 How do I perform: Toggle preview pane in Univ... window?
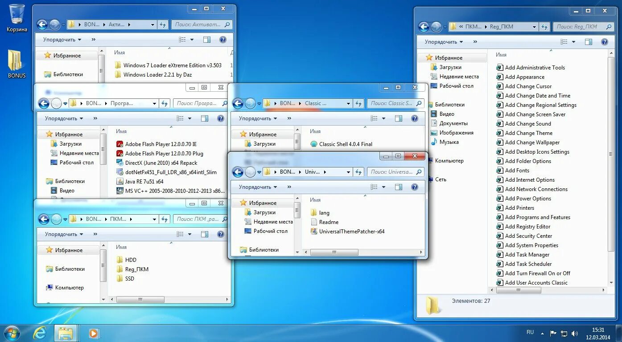(x=399, y=187)
